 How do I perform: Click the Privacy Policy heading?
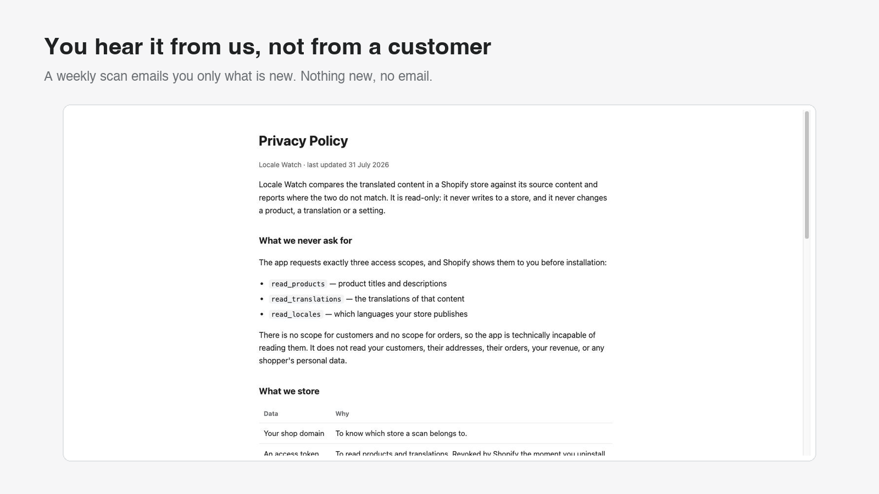pos(303,141)
